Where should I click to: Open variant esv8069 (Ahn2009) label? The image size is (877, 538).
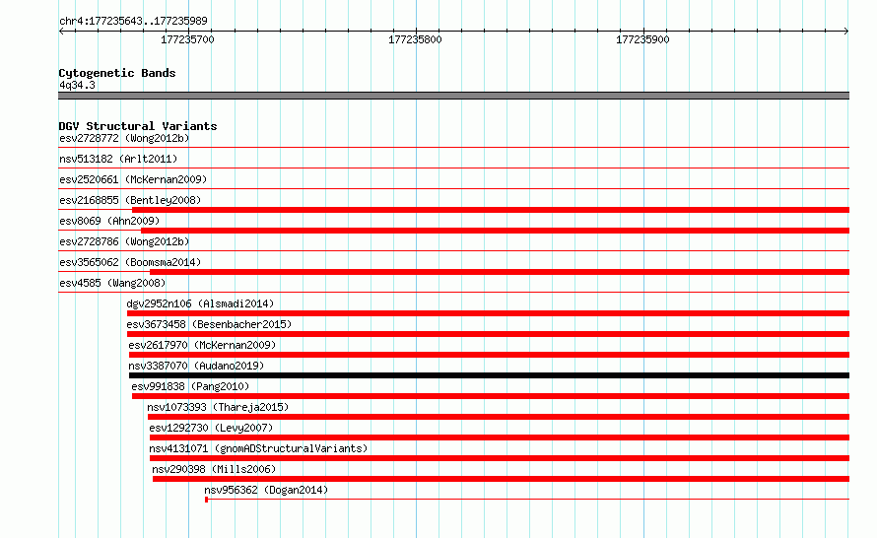click(109, 221)
